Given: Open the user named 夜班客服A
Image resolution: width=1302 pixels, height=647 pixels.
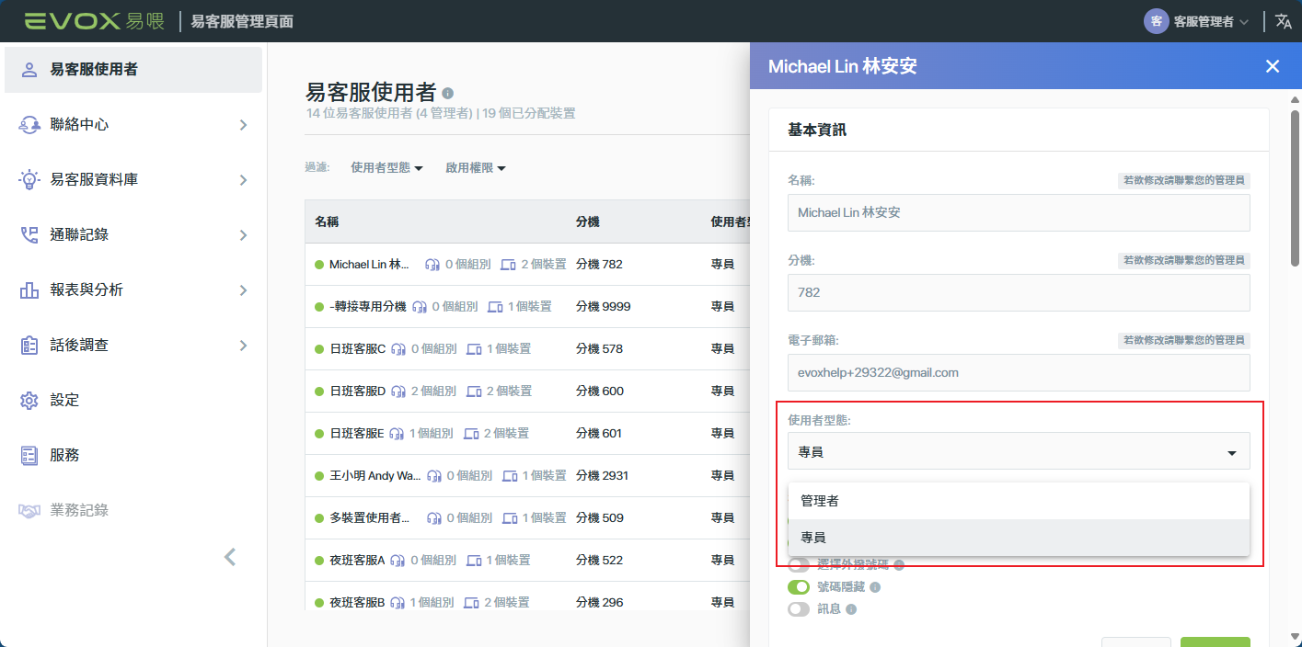Looking at the screenshot, I should [357, 561].
